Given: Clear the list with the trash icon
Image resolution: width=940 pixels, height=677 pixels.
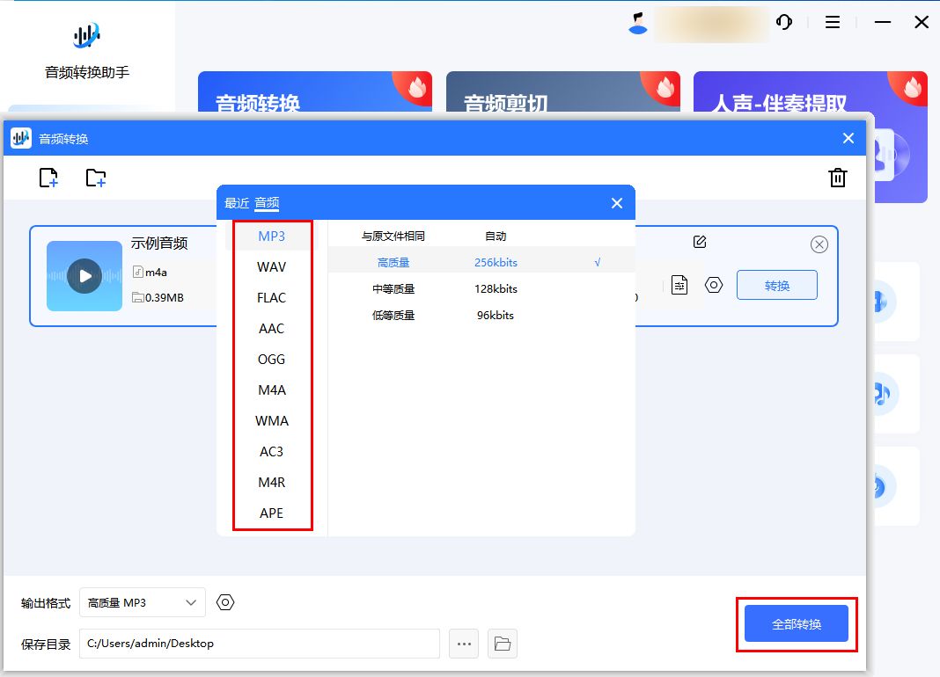Looking at the screenshot, I should tap(837, 178).
